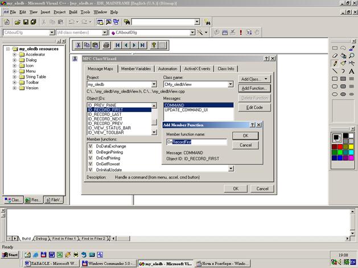Switch to ClassView workspace tab
358x268 pixels.
[x=13, y=200]
